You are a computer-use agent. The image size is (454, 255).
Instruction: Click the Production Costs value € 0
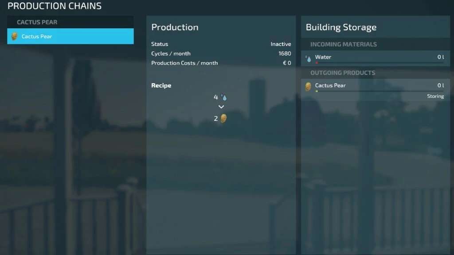click(x=287, y=63)
